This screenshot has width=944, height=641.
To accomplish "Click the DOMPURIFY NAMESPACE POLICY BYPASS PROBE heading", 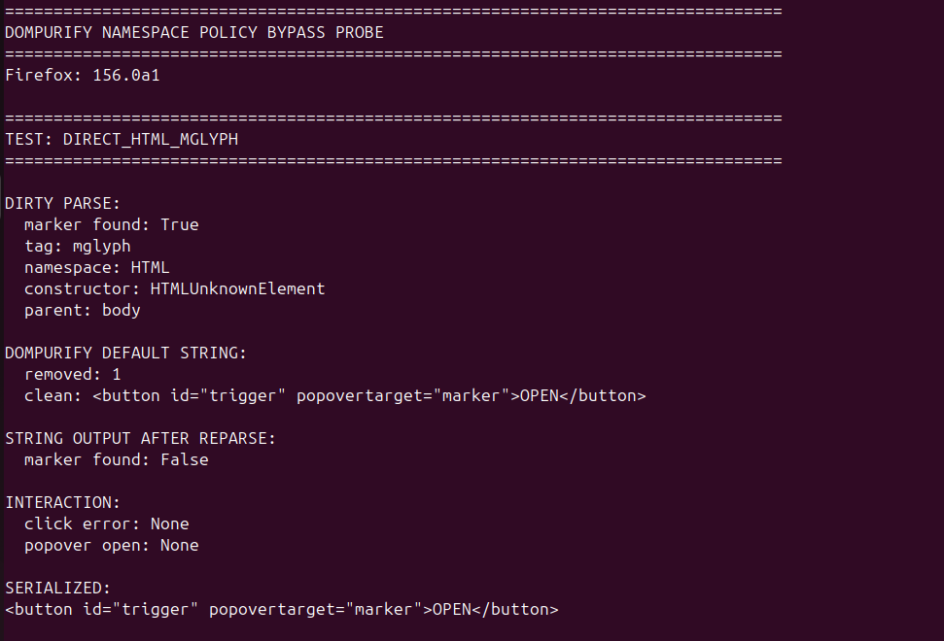I will tap(193, 32).
